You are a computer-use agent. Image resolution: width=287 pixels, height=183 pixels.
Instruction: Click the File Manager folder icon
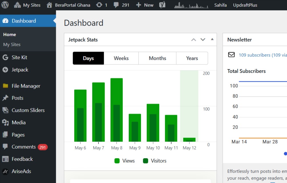click(x=5, y=86)
